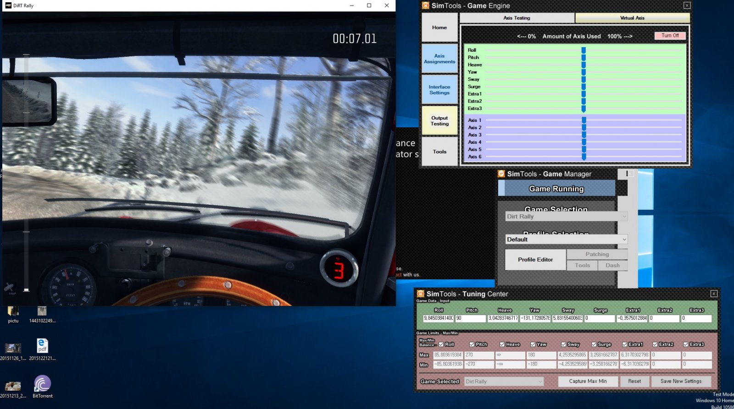The width and height of the screenshot is (734, 409).
Task: Click the Sway game data input field
Action: coord(567,318)
